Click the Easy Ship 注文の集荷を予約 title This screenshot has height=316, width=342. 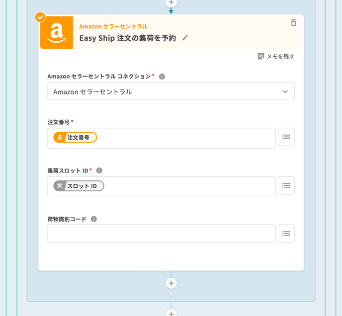coord(128,38)
